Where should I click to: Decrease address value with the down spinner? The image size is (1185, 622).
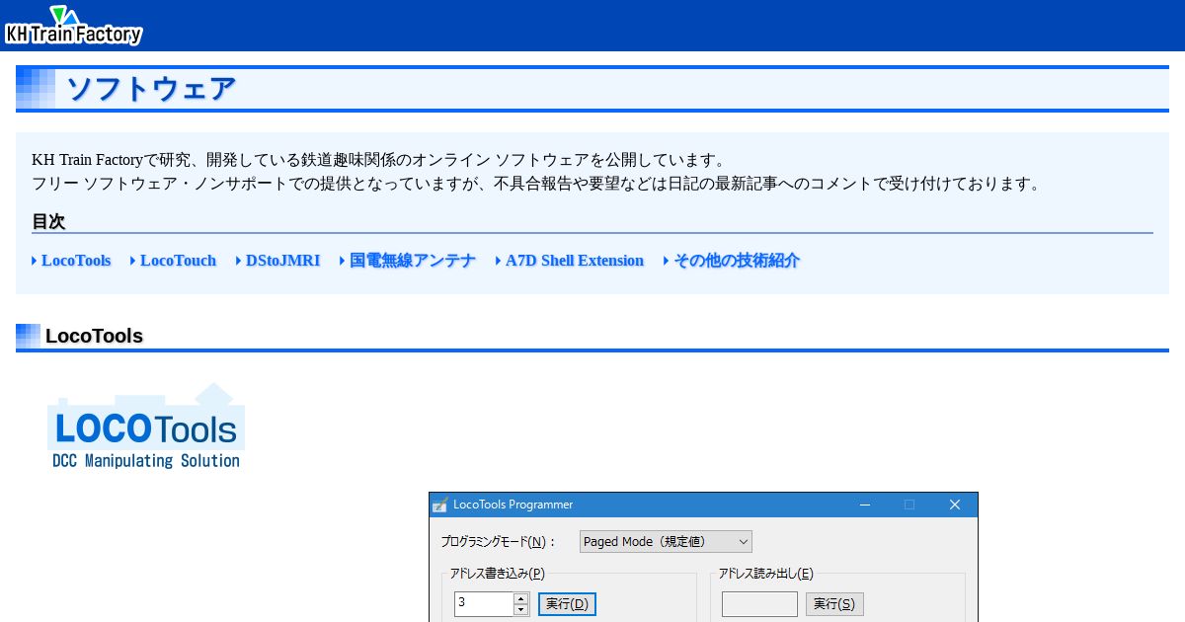(x=521, y=609)
